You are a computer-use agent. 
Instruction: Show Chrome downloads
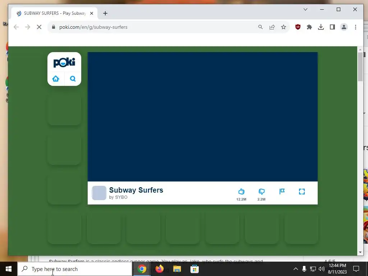(x=321, y=27)
